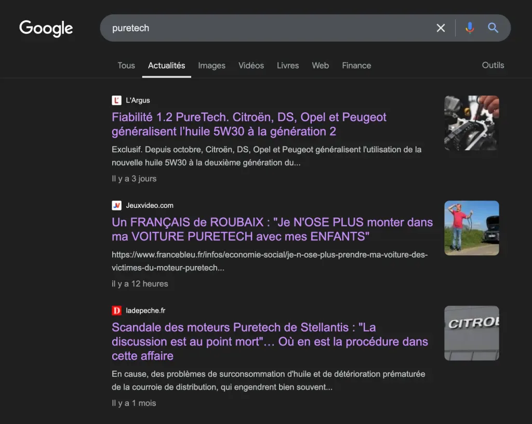Image resolution: width=532 pixels, height=424 pixels.
Task: Click the francebleu.fr URL snippet
Action: point(270,261)
